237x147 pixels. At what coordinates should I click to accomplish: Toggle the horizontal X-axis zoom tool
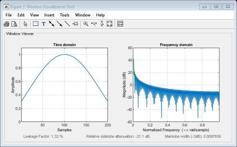click(x=94, y=24)
